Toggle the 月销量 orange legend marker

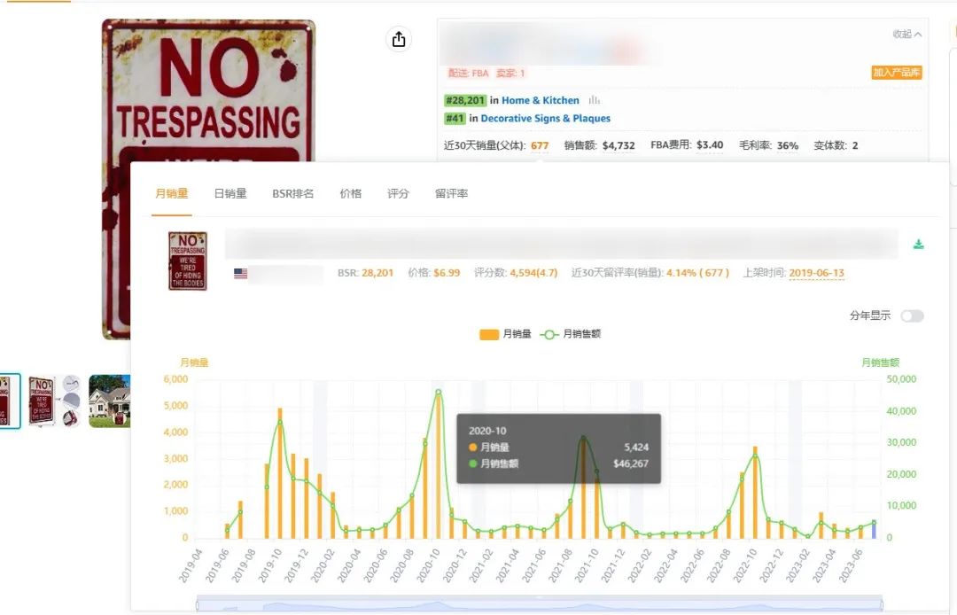pos(489,334)
